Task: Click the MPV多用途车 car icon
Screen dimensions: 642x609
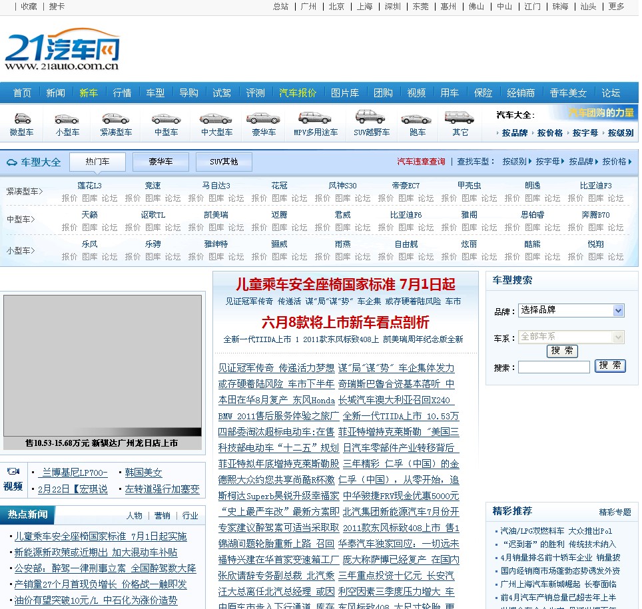Action: point(315,118)
